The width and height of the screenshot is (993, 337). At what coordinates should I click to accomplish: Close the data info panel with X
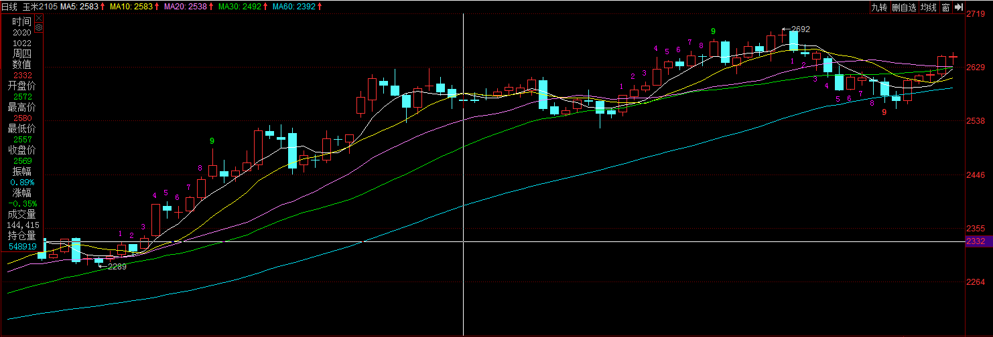(38, 18)
